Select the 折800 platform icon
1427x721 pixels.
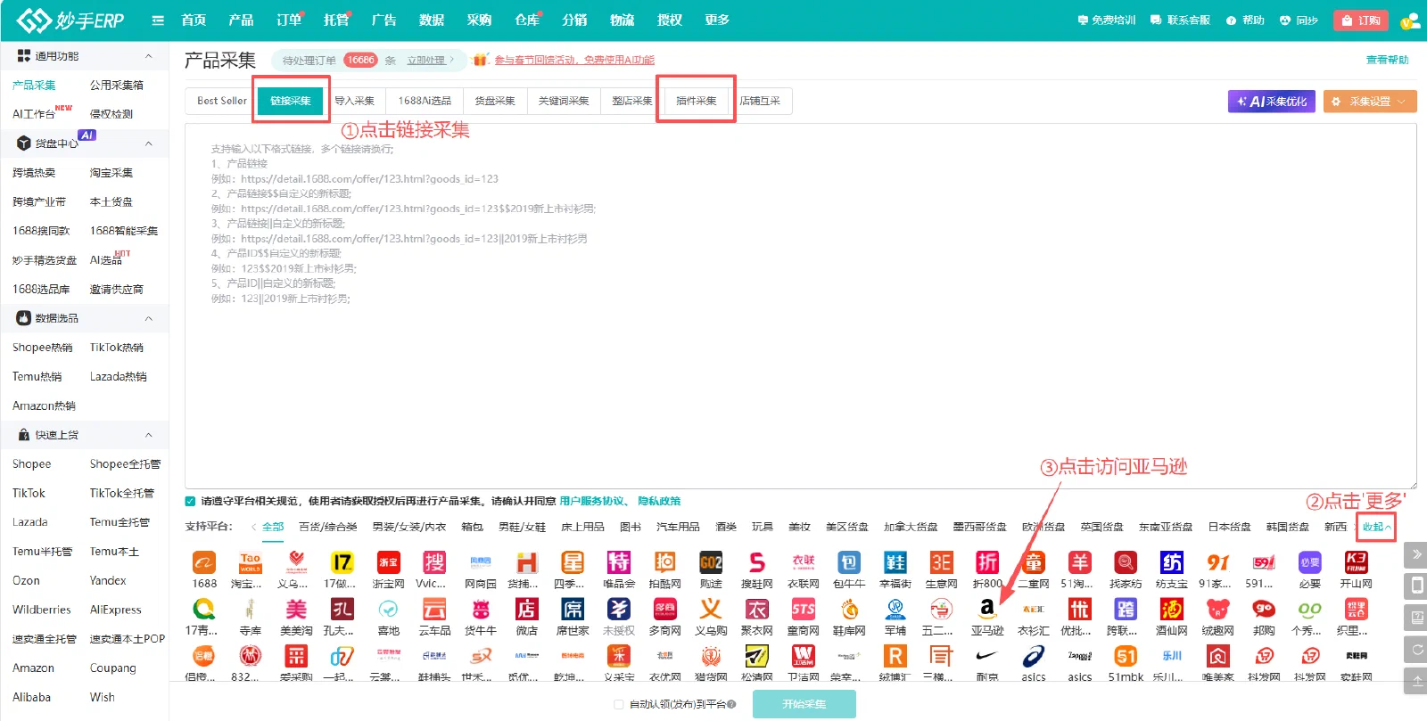(987, 563)
